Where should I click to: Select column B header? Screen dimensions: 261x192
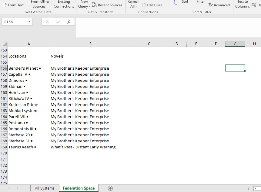click(90, 44)
